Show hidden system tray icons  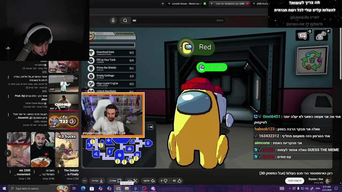coord(290,189)
